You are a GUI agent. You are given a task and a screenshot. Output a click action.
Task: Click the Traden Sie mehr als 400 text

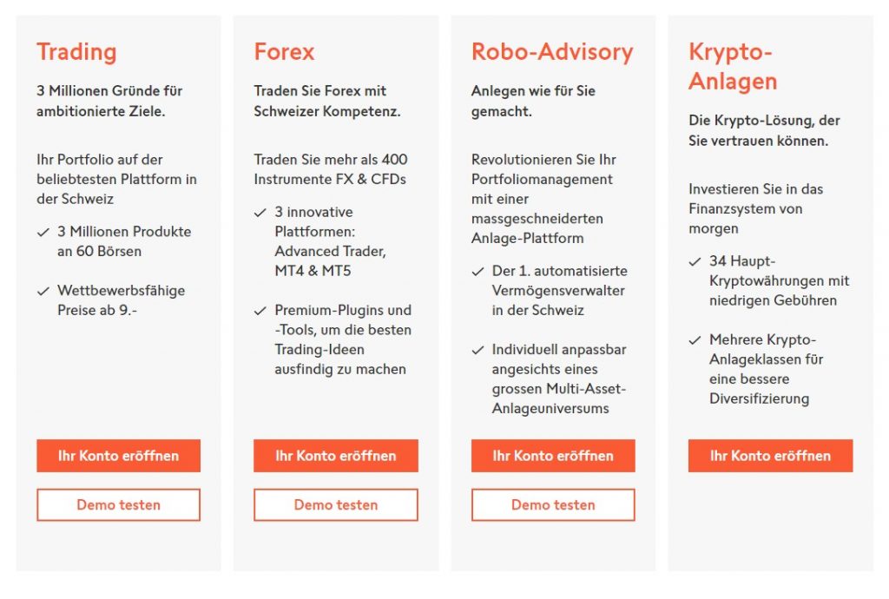coord(331,159)
